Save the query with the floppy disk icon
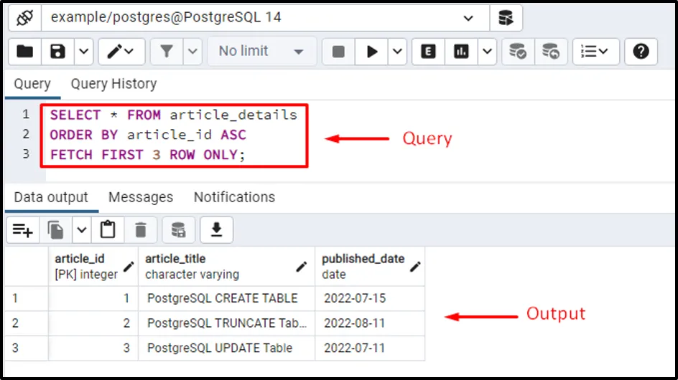 tap(58, 51)
